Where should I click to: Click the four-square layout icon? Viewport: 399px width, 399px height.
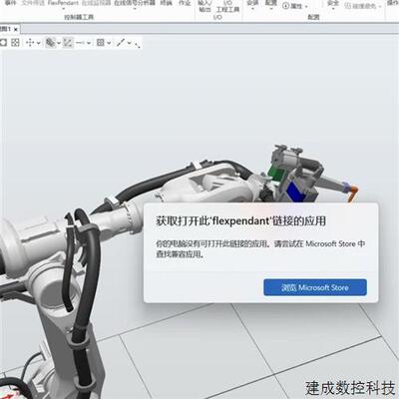[100, 42]
